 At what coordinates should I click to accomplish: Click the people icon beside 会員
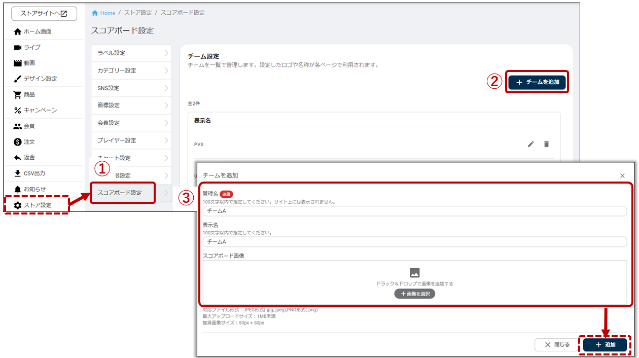[x=18, y=126]
